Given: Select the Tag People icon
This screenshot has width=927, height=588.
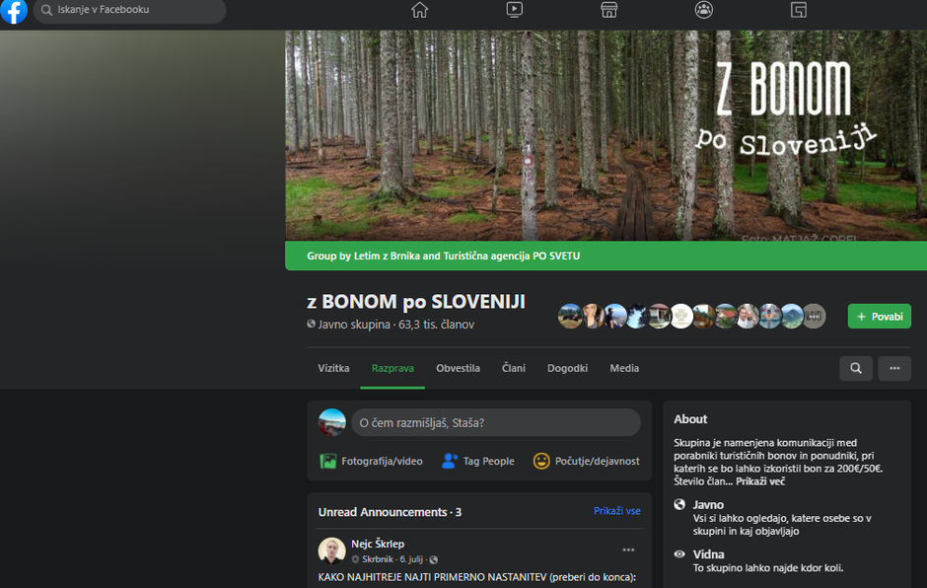Looking at the screenshot, I should [449, 461].
